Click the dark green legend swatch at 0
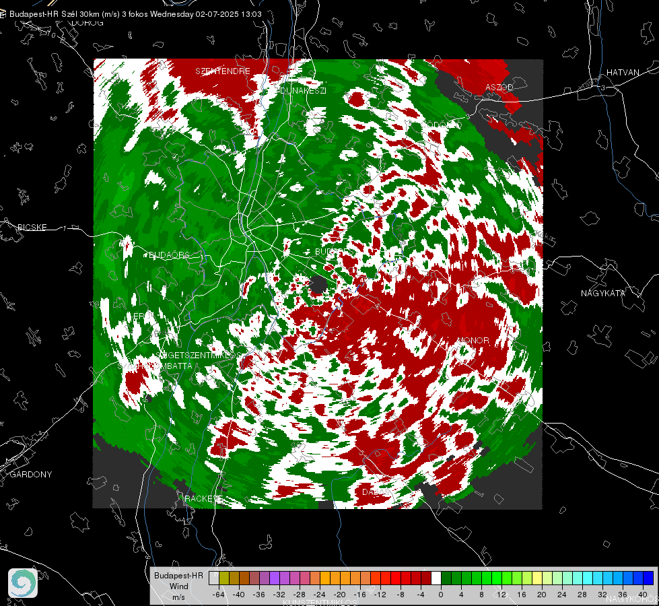This screenshot has width=659, height=606. click(x=446, y=578)
